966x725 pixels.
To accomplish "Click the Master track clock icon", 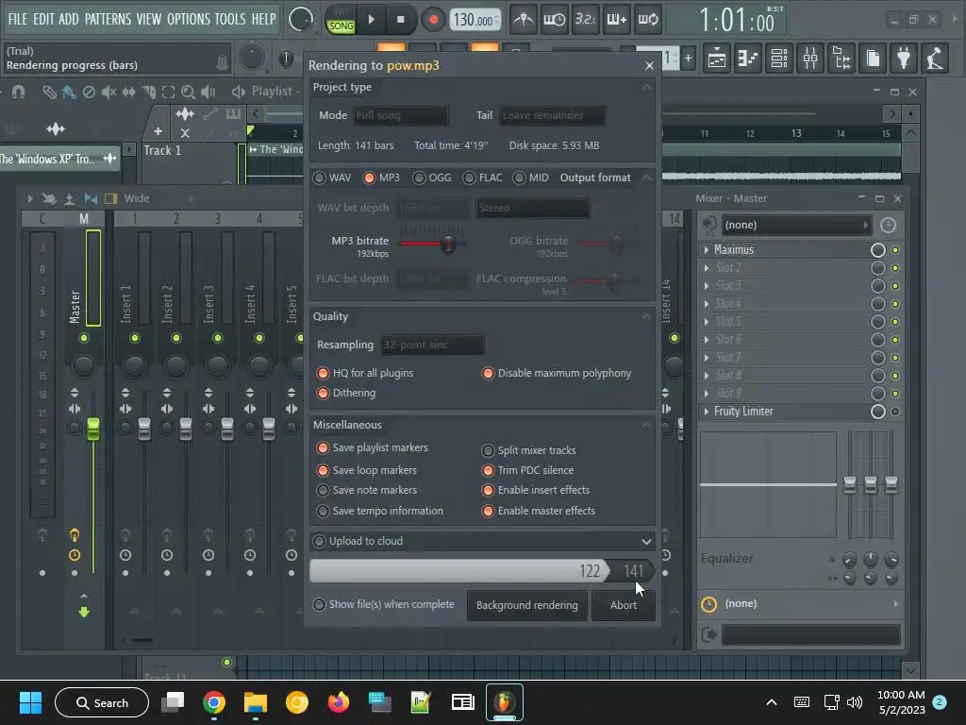I will [x=75, y=555].
